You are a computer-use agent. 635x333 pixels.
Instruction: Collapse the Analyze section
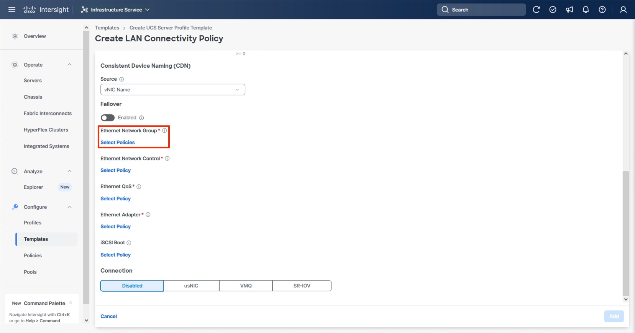pyautogui.click(x=69, y=171)
